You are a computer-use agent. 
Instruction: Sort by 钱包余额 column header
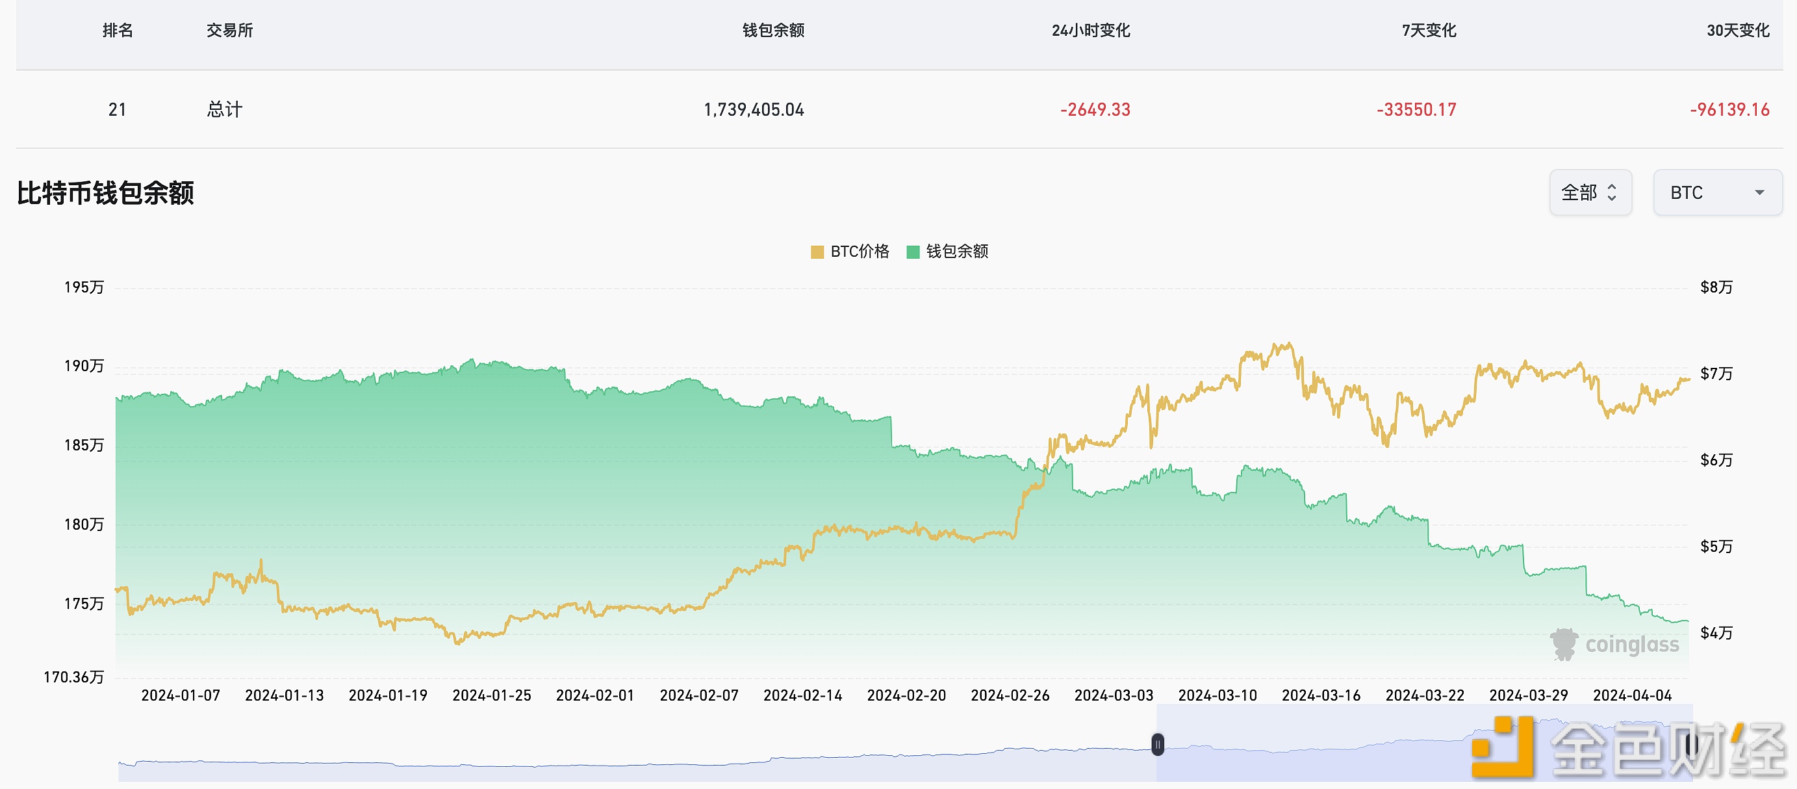pos(773,31)
